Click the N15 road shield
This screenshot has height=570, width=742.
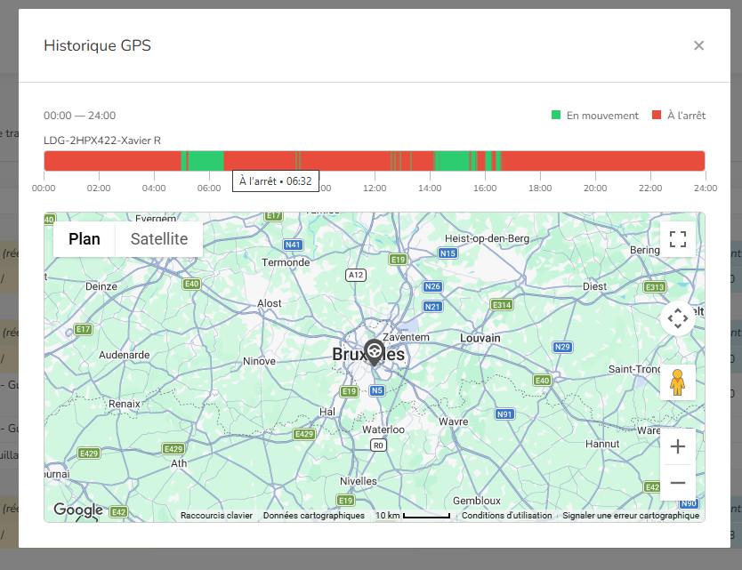[448, 253]
